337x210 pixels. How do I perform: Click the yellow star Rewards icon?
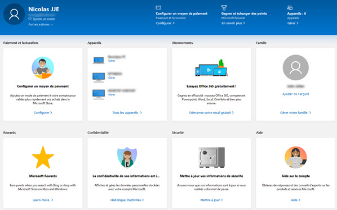coord(43,158)
